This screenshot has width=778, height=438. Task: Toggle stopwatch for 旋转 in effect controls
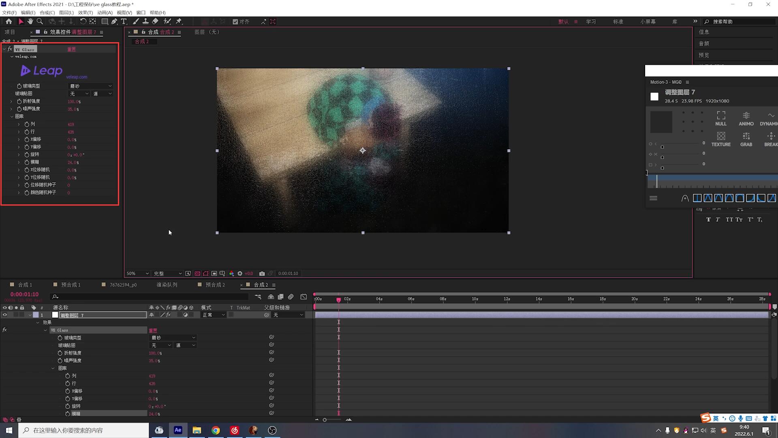tap(27, 155)
